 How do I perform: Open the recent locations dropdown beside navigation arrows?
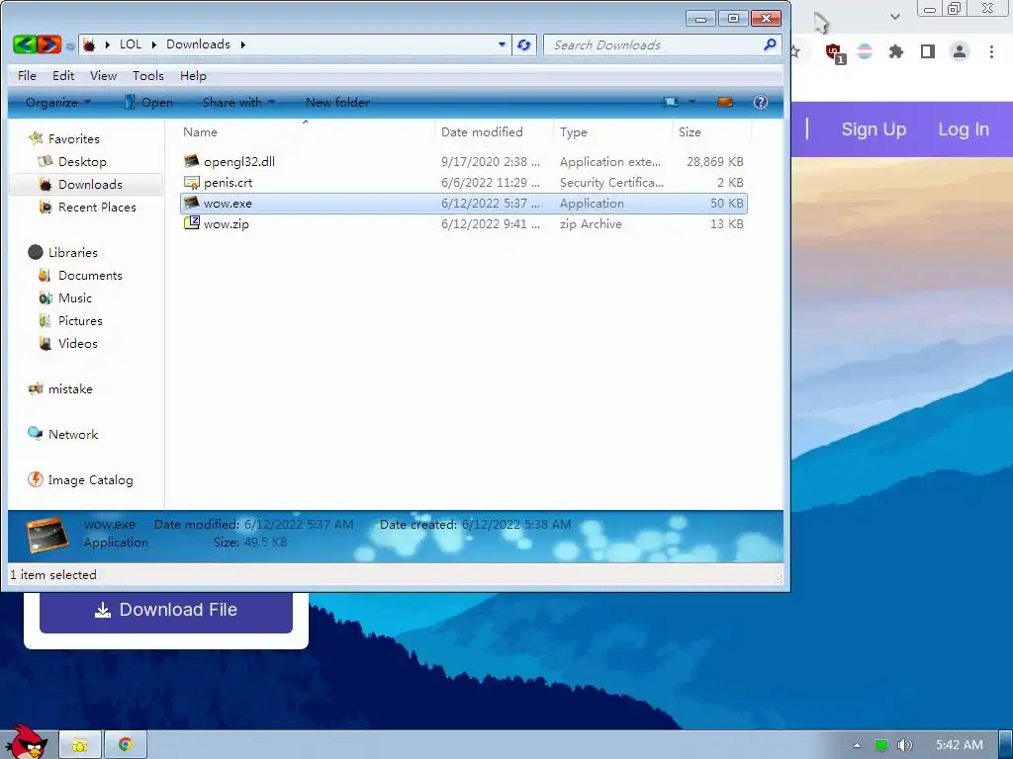click(x=70, y=45)
